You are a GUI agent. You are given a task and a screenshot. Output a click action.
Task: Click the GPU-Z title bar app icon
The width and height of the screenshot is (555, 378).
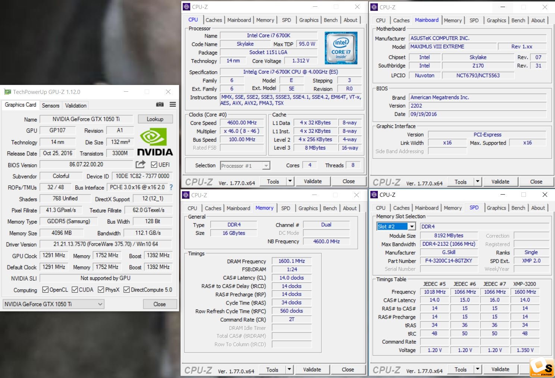[x=7, y=92]
